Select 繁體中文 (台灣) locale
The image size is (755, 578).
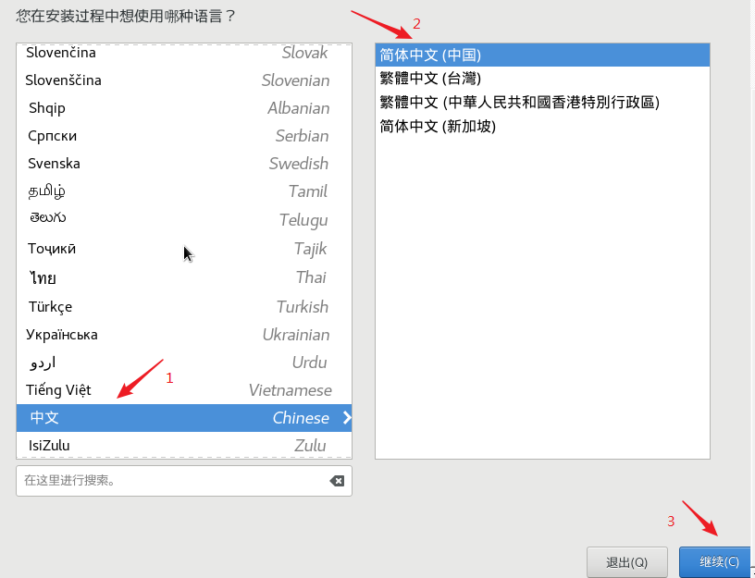click(542, 79)
